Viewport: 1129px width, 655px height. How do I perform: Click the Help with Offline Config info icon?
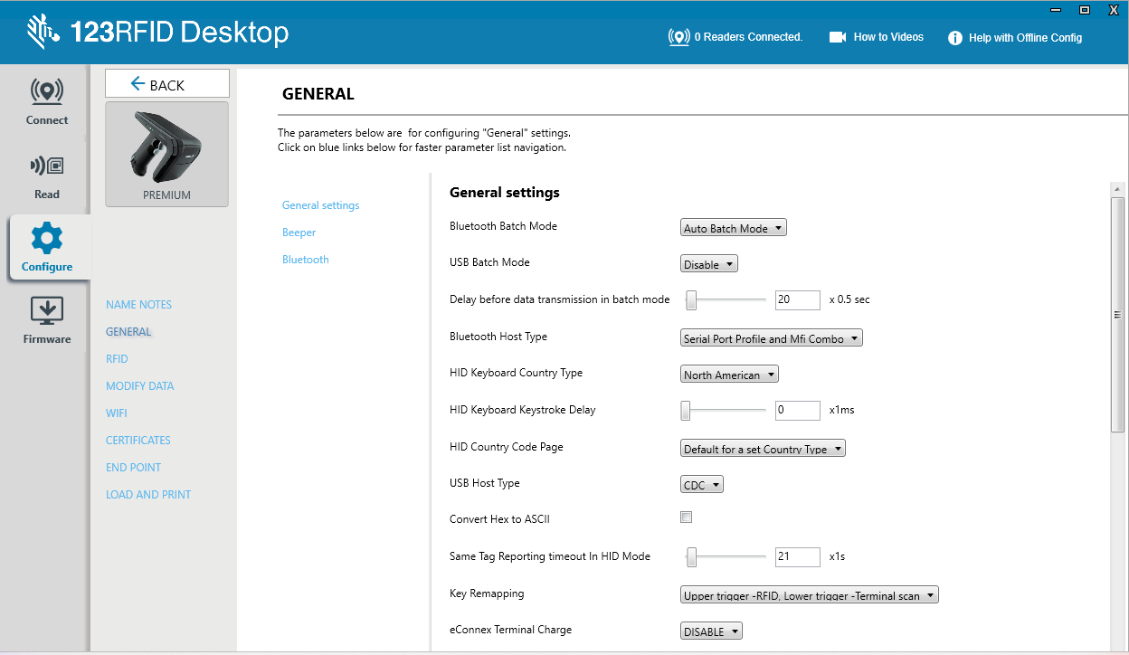click(x=954, y=38)
